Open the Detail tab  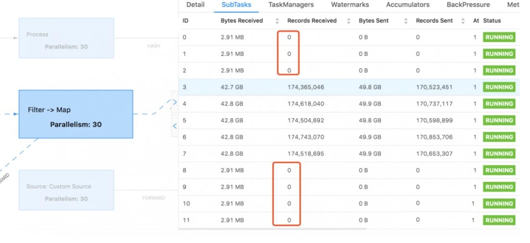coord(195,5)
